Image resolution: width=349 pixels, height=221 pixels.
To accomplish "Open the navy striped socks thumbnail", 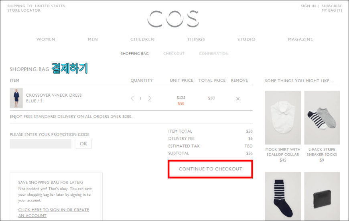I will [x=283, y=196].
